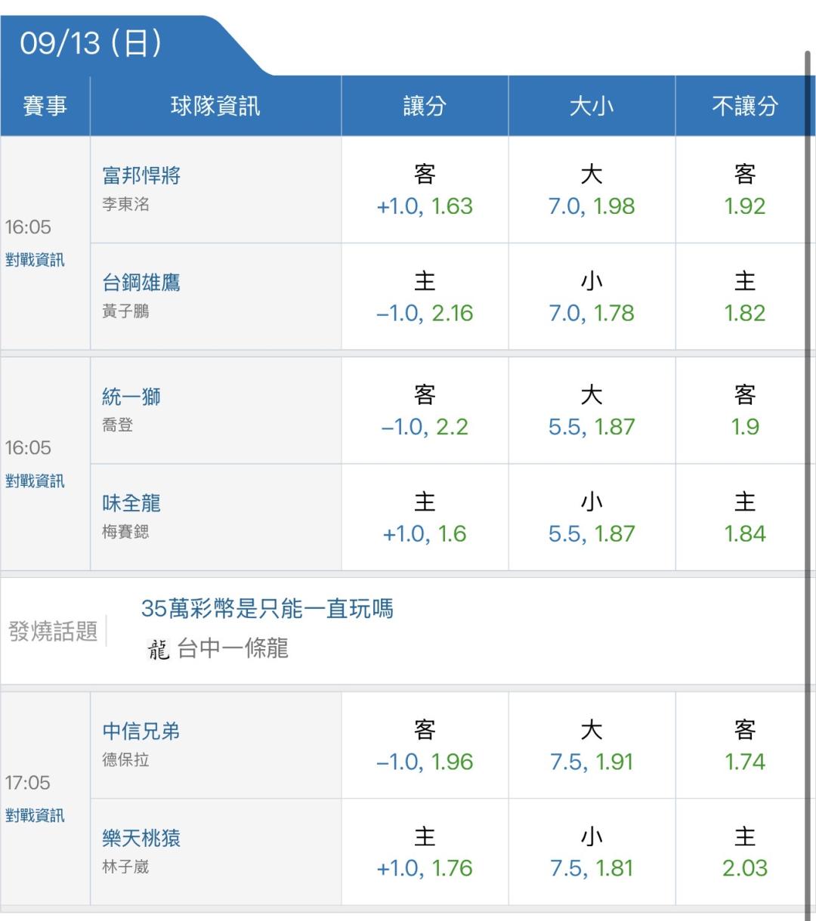Click the vertical scrollbar on the right edge
This screenshot has width=816, height=921.
(809, 484)
